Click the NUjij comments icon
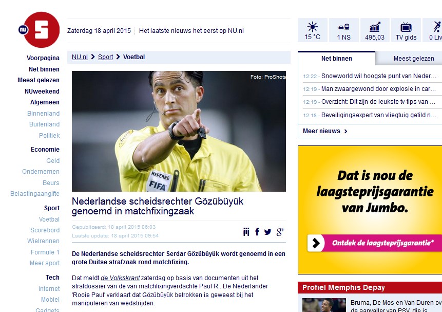 [x=246, y=232]
